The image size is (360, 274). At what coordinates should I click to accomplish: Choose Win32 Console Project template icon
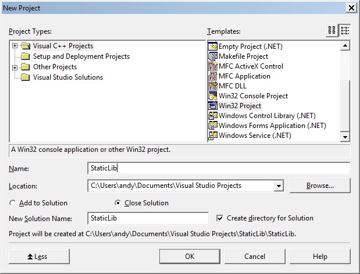[x=213, y=96]
